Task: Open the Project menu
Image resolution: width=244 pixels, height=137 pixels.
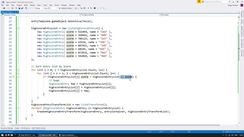Action: pyautogui.click(x=19, y=5)
